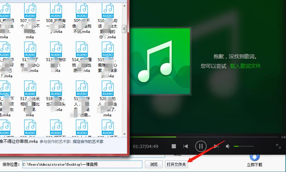This screenshot has width=286, height=172.
Task: Click the file list scrollbar down arrow
Action: pyautogui.click(x=124, y=134)
